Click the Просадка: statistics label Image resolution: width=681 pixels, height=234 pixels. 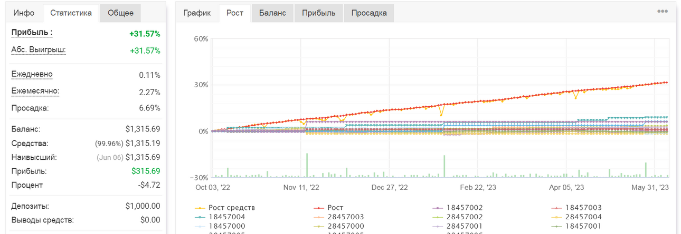coord(30,108)
